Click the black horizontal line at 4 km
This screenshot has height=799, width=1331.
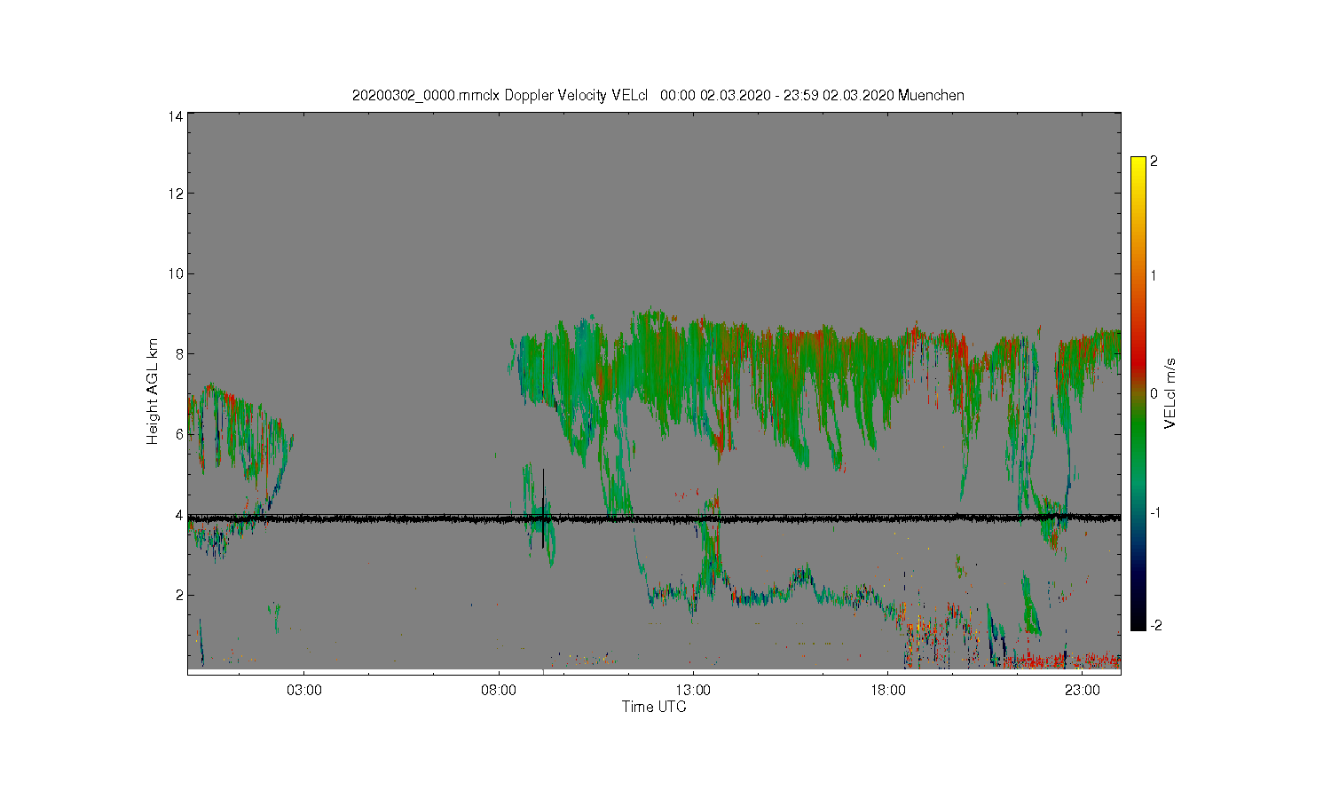point(654,518)
